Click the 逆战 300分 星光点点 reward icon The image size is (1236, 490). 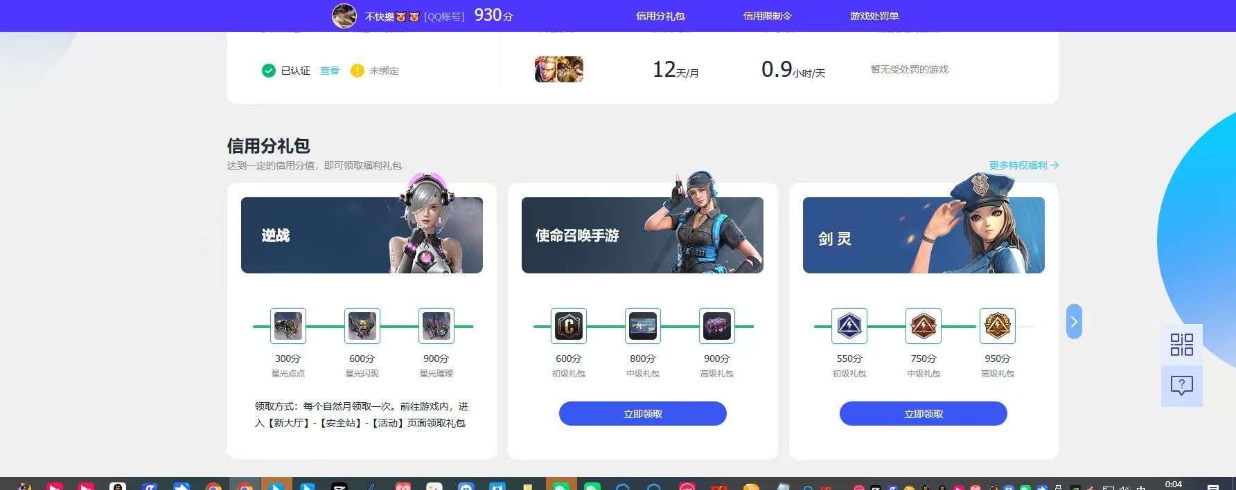click(x=288, y=326)
